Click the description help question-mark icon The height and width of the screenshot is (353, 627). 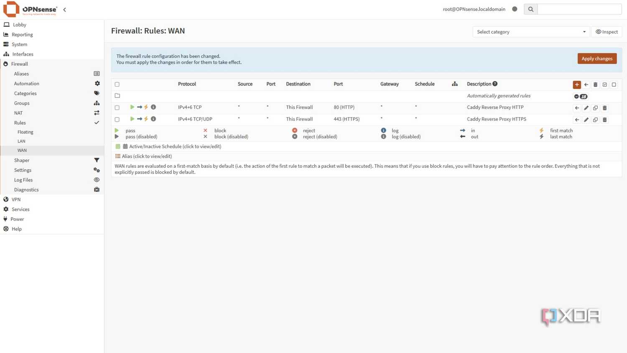pyautogui.click(x=495, y=84)
